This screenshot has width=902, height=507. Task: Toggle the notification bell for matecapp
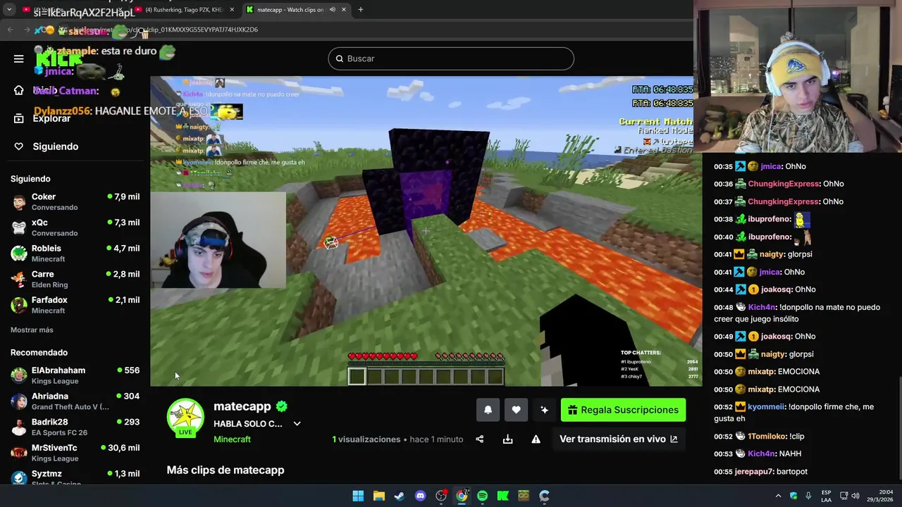pyautogui.click(x=488, y=410)
